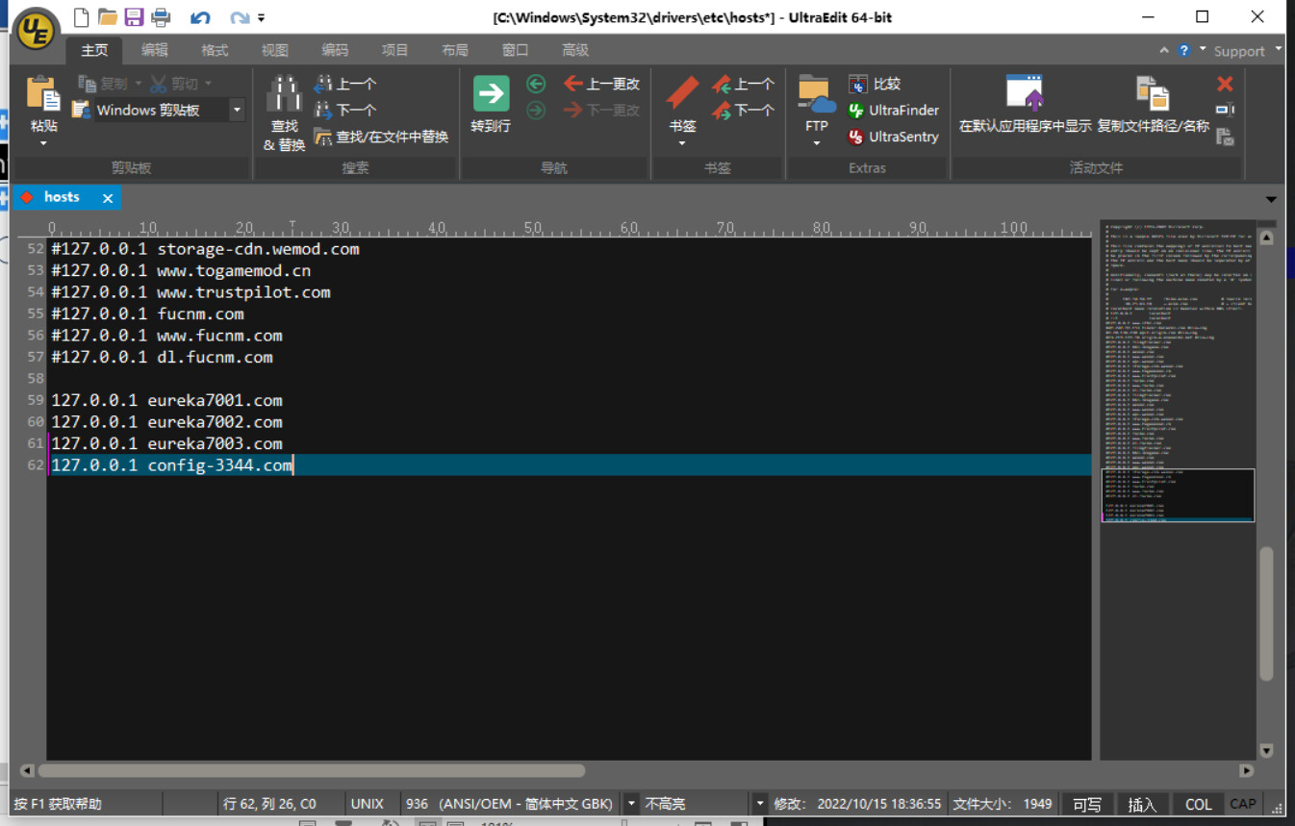Viewport: 1295px width, 826px height.
Task: Close the hosts file tab
Action: pyautogui.click(x=108, y=198)
